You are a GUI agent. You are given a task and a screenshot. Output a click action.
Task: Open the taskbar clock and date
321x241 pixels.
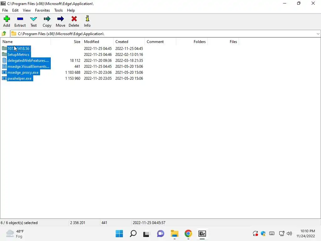click(306, 233)
